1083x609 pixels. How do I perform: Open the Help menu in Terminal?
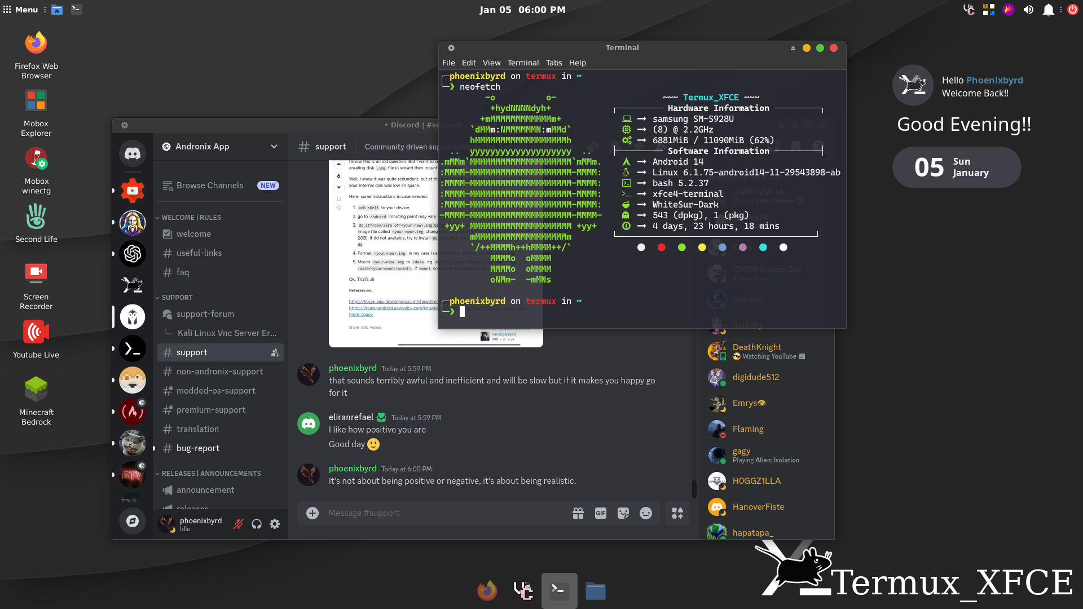[x=578, y=63]
